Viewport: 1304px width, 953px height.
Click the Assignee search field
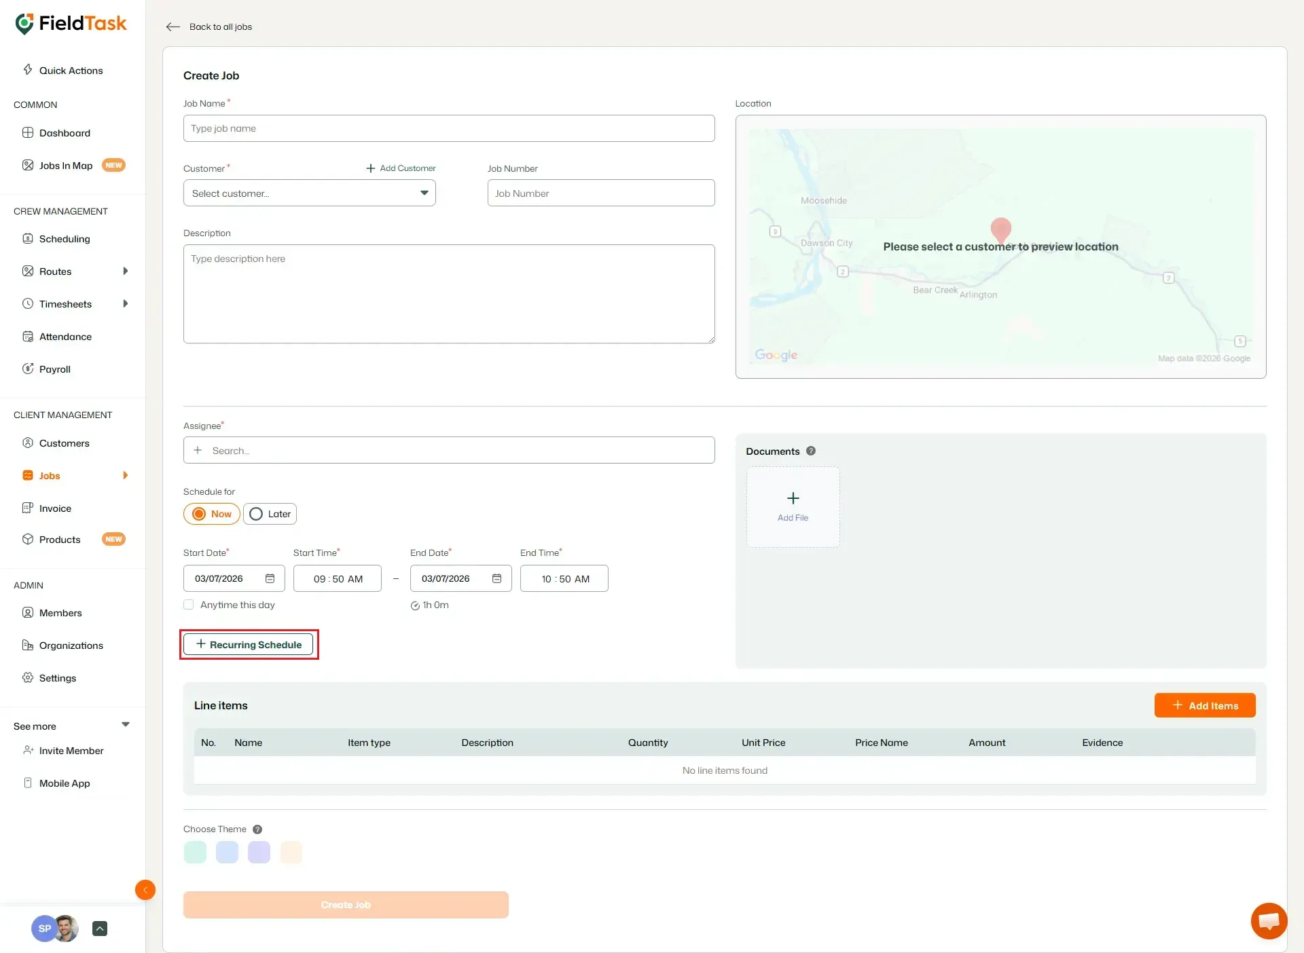tap(449, 450)
